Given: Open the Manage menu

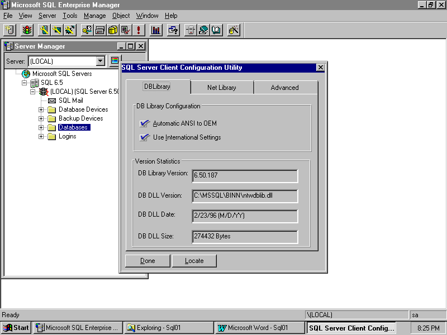Looking at the screenshot, I should 94,16.
